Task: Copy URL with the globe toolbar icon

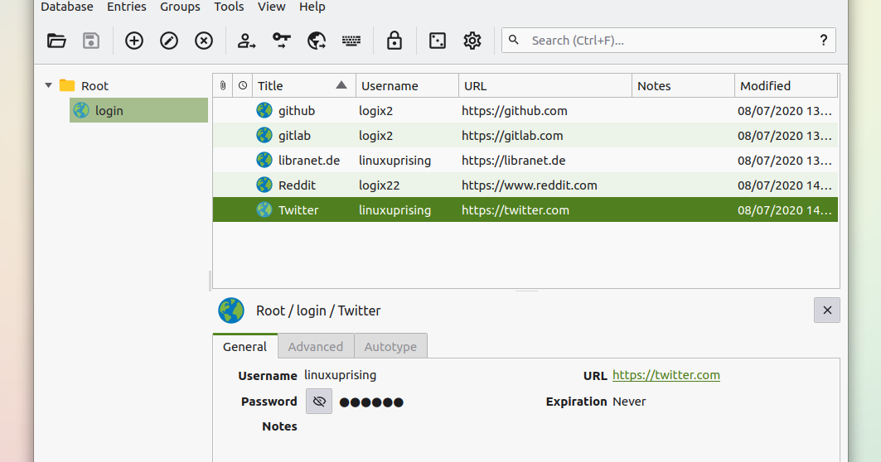Action: 317,41
